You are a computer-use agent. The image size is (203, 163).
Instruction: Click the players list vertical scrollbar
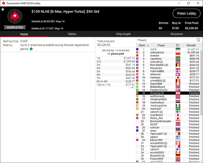point(201,83)
